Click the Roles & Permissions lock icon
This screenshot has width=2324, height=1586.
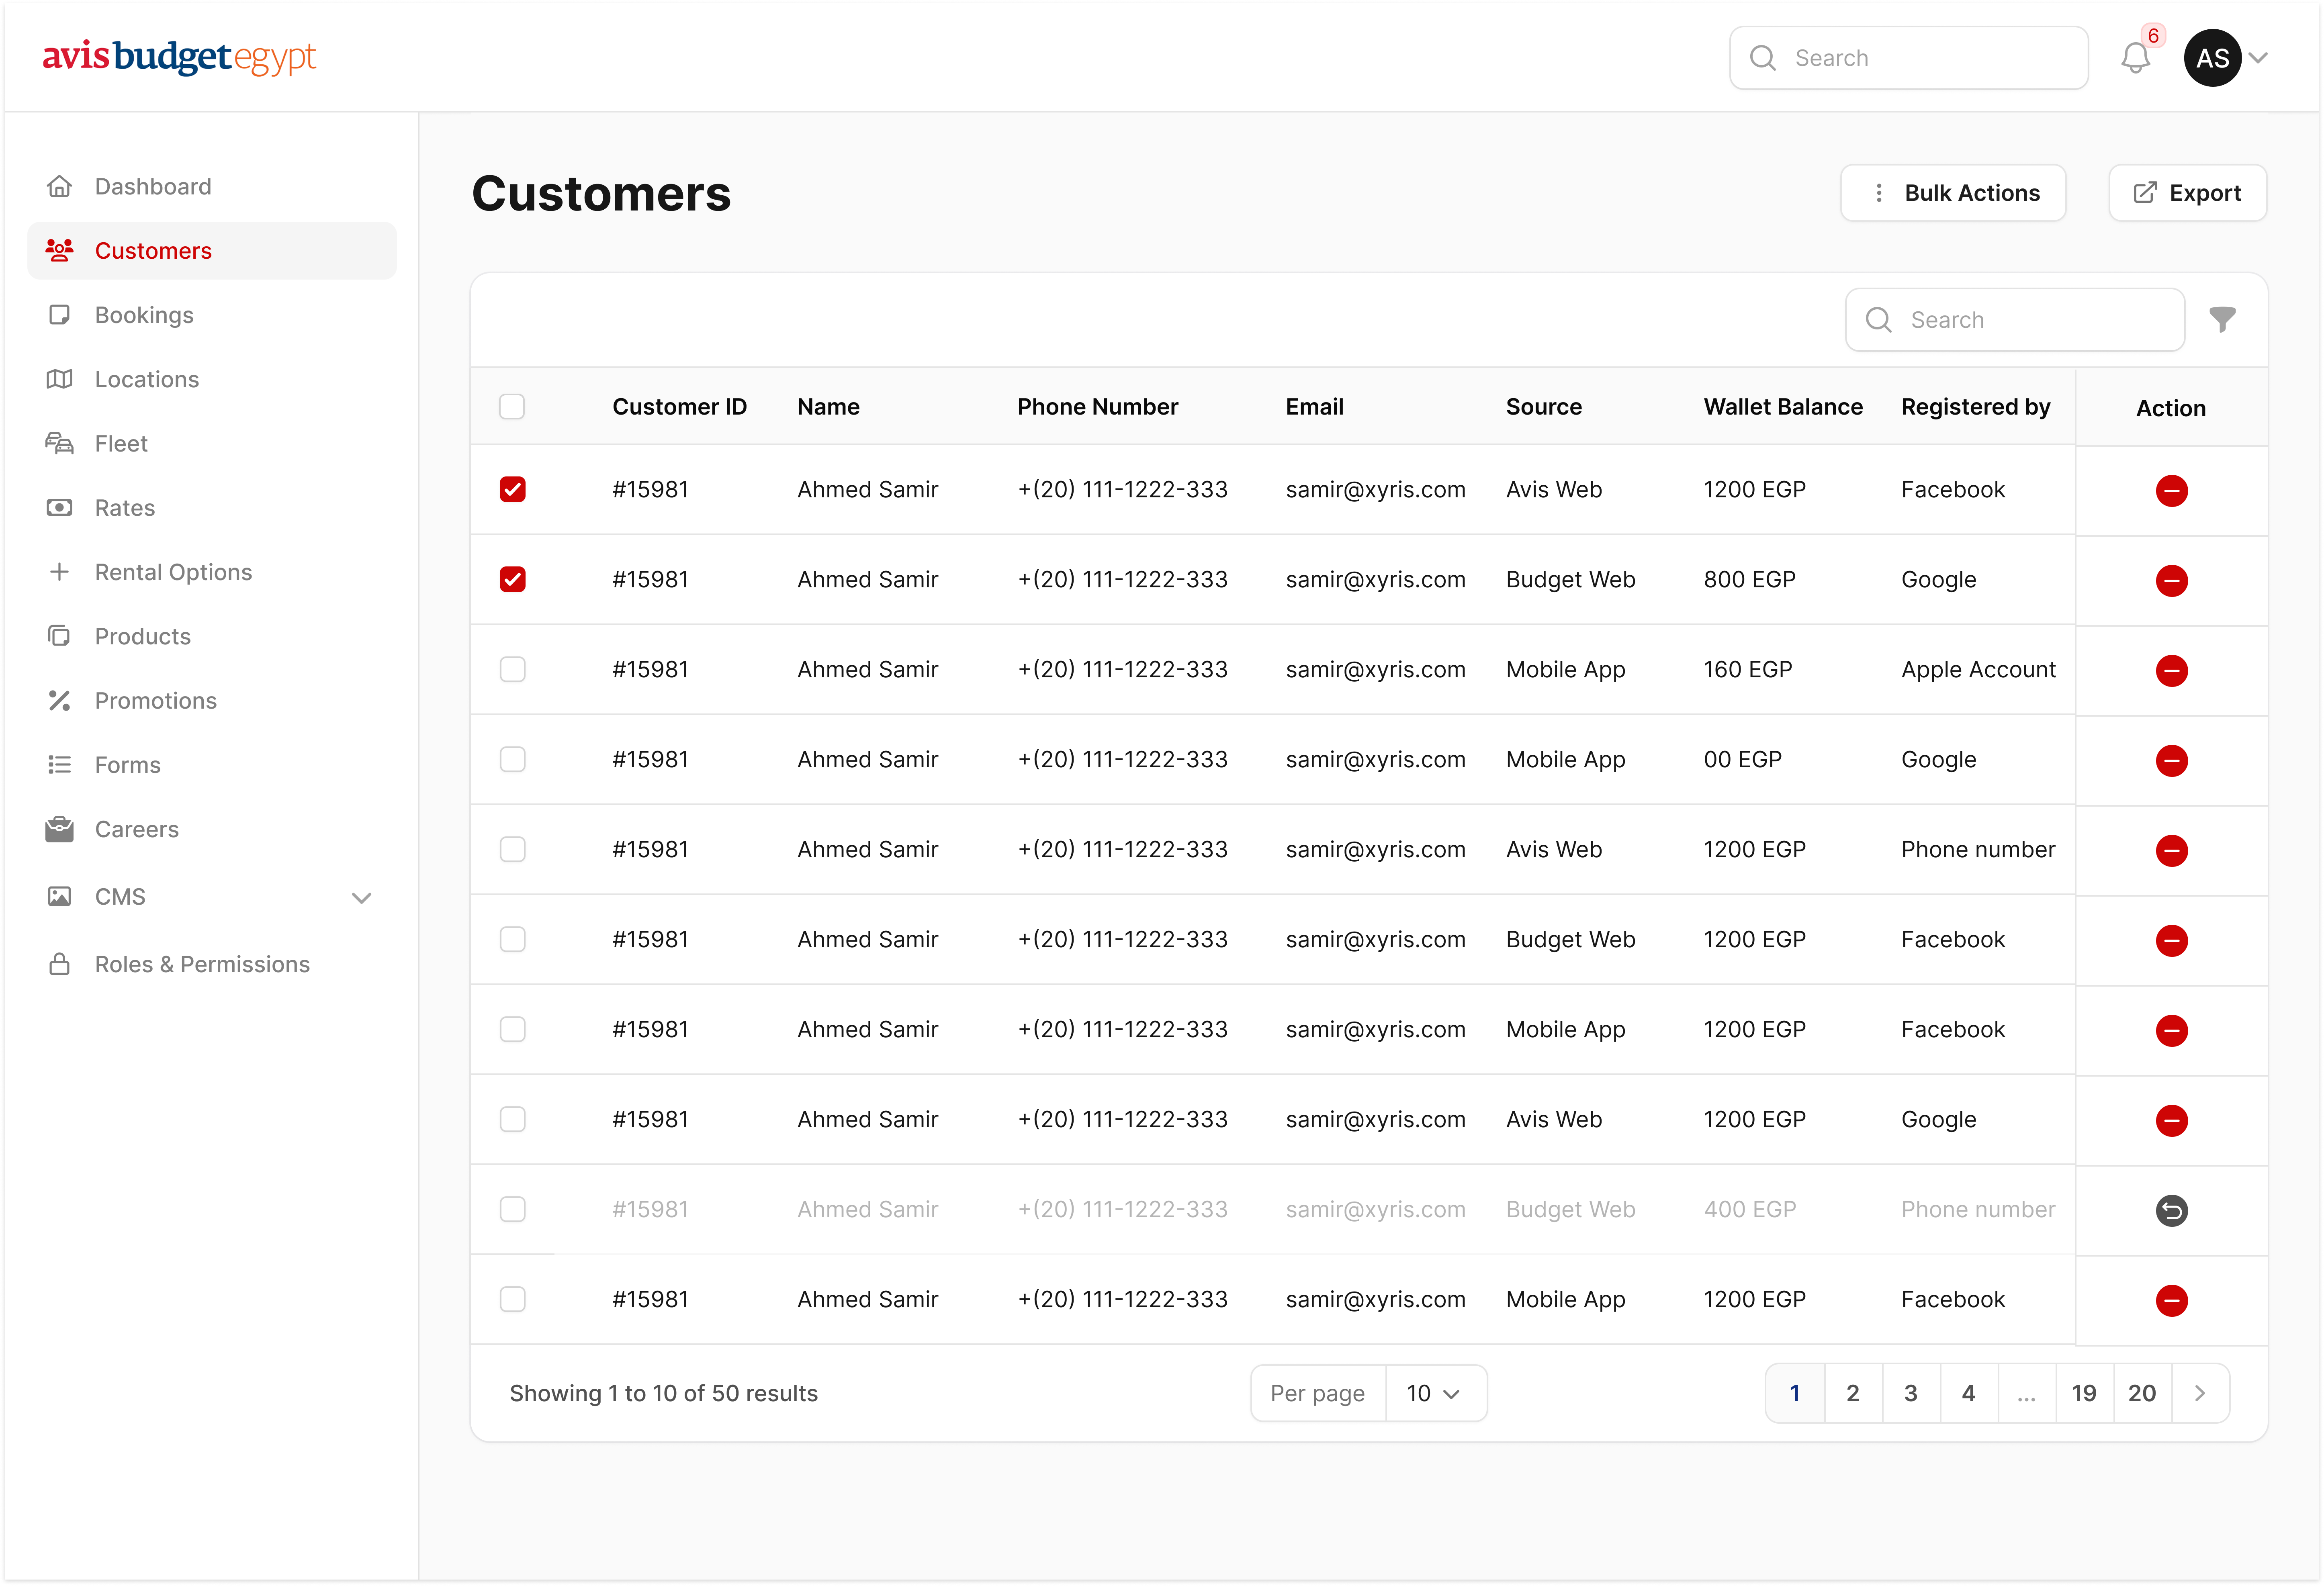[60, 964]
